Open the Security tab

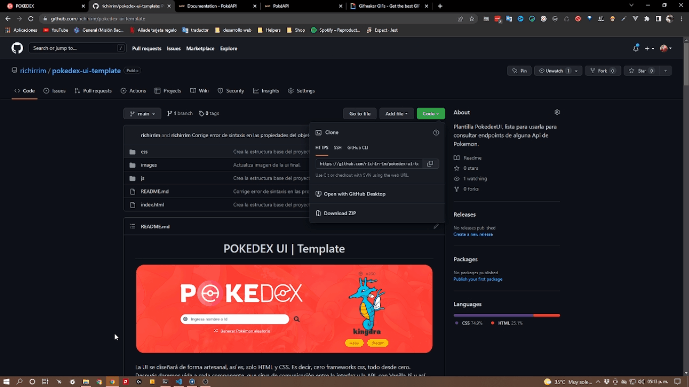pos(231,91)
